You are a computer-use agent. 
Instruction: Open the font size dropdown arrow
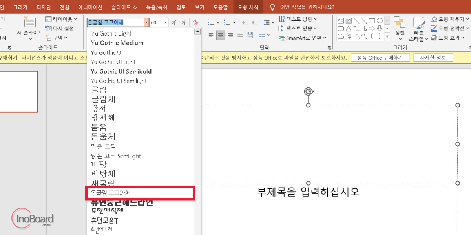pyautogui.click(x=166, y=23)
